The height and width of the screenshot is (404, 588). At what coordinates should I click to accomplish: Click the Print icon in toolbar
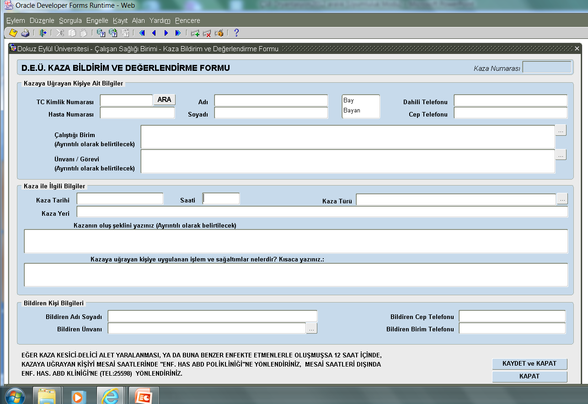tap(26, 33)
